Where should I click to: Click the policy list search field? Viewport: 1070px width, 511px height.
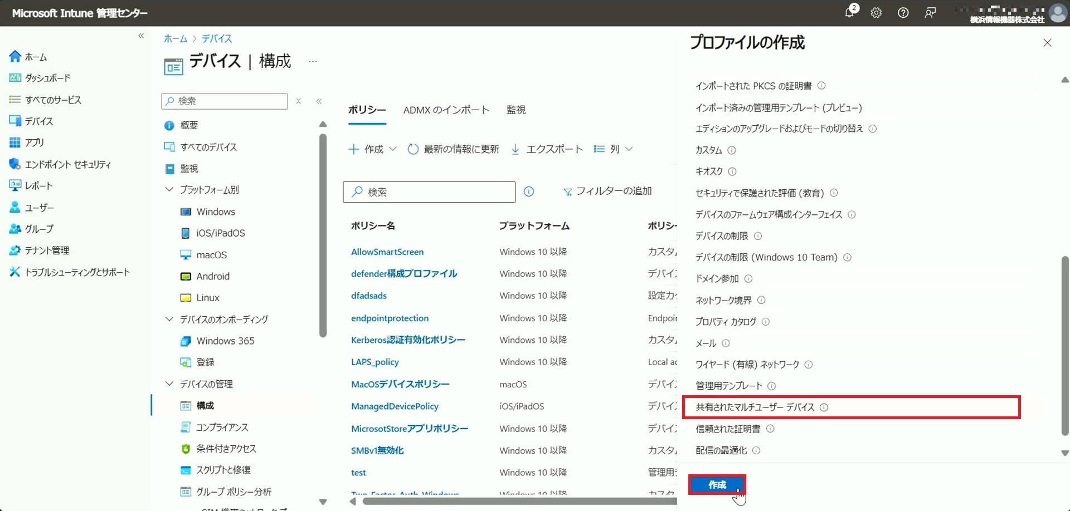coord(429,192)
